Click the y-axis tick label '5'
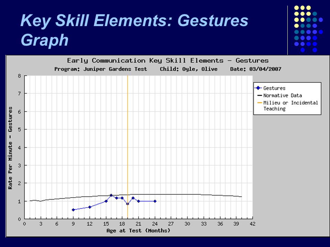 tap(19, 130)
